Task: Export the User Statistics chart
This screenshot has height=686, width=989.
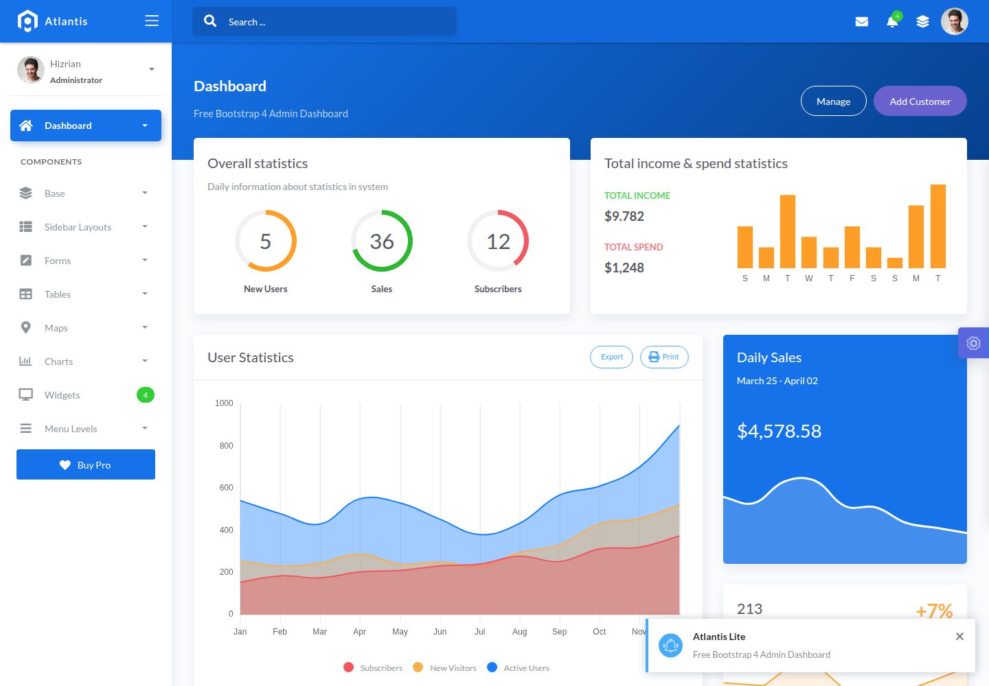Action: tap(611, 357)
